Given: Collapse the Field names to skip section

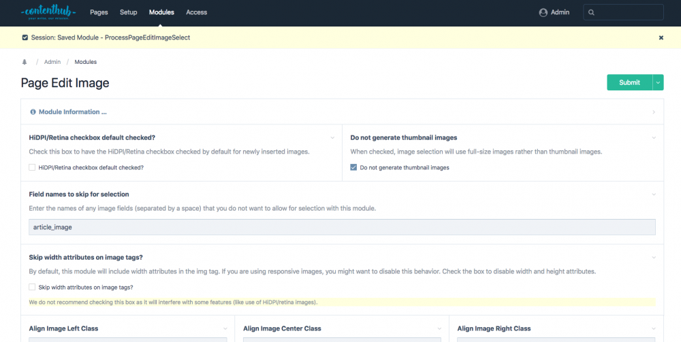Looking at the screenshot, I should click(653, 194).
